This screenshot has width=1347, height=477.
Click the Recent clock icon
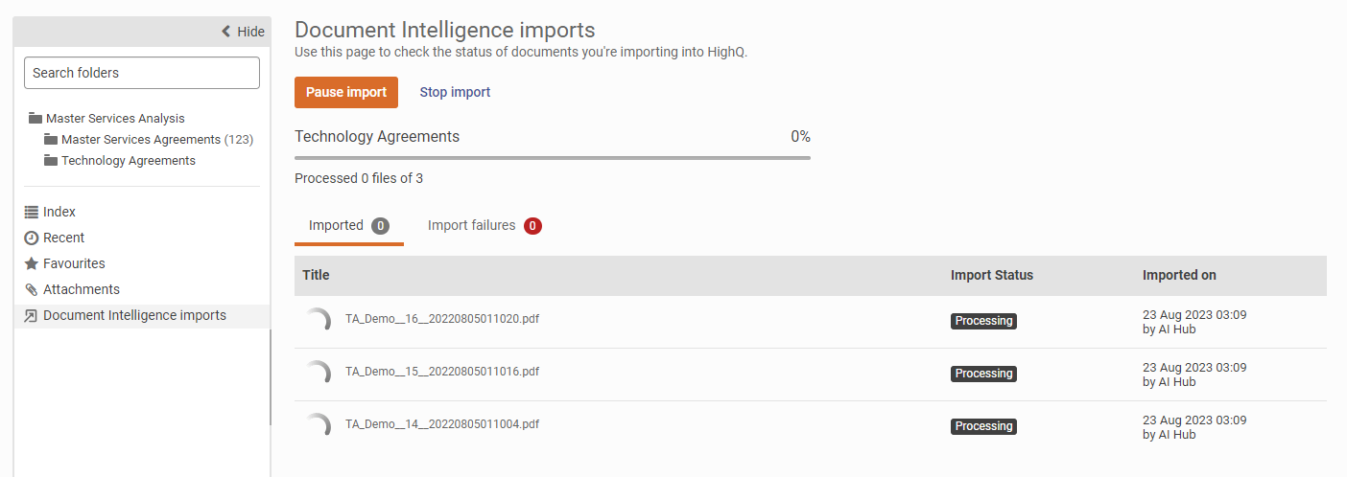[31, 238]
